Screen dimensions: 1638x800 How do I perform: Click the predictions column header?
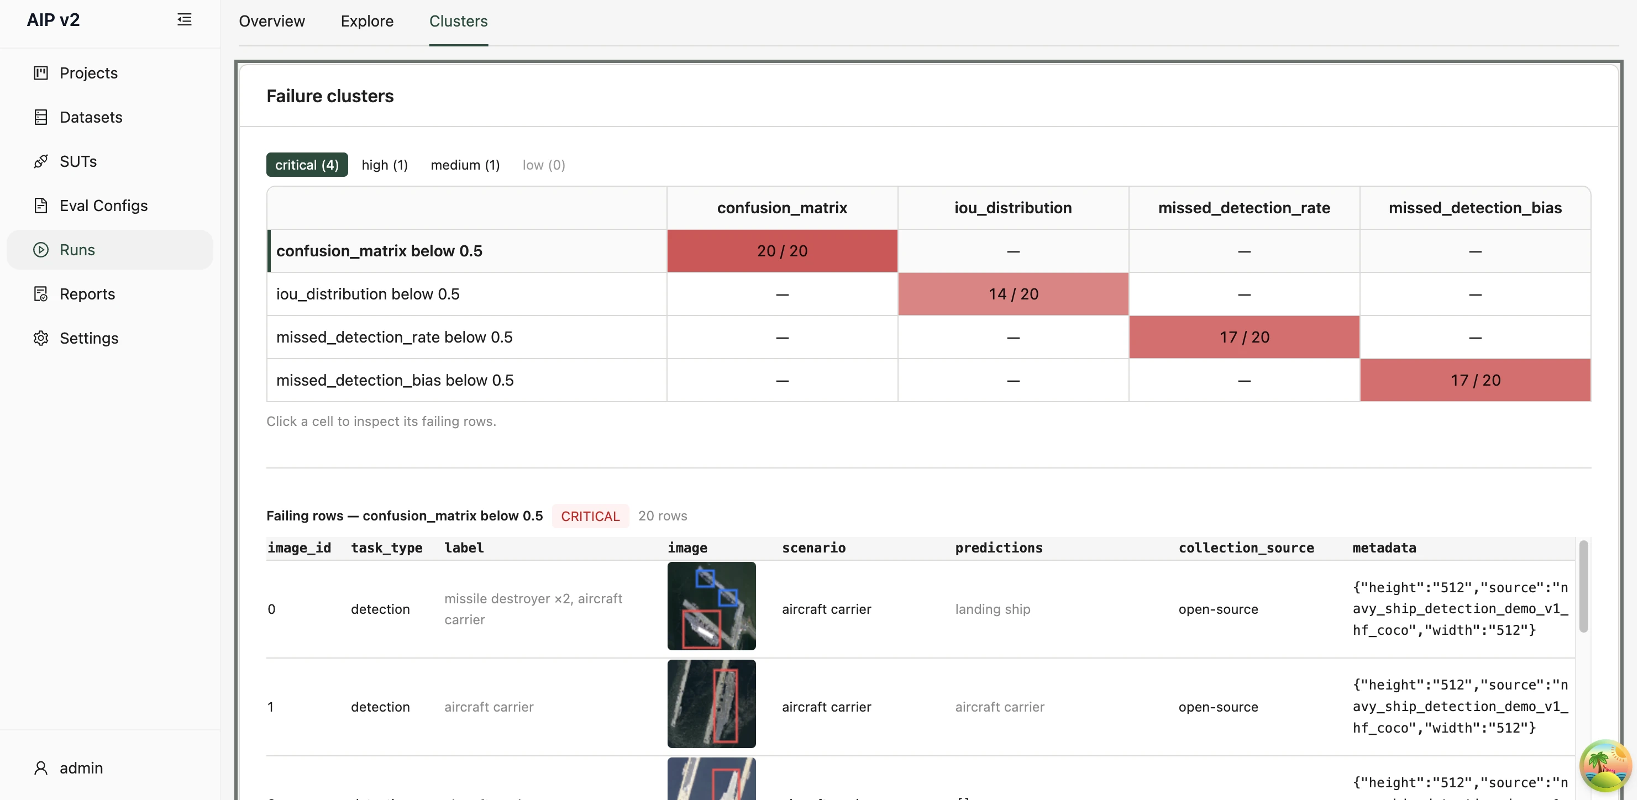coord(999,548)
